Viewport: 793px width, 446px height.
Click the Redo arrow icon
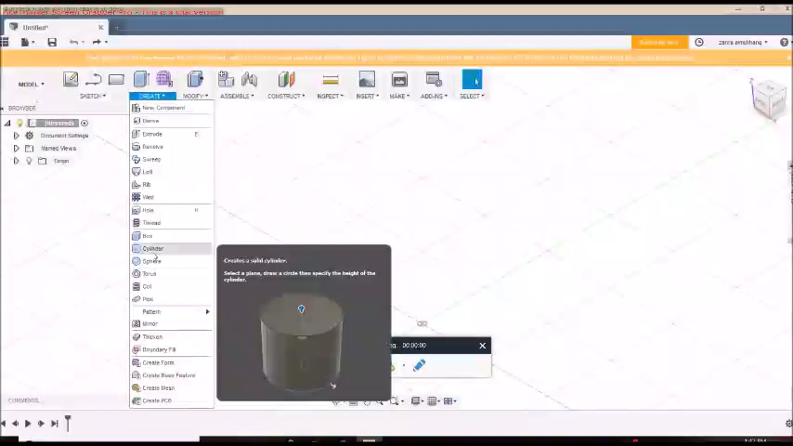point(96,42)
